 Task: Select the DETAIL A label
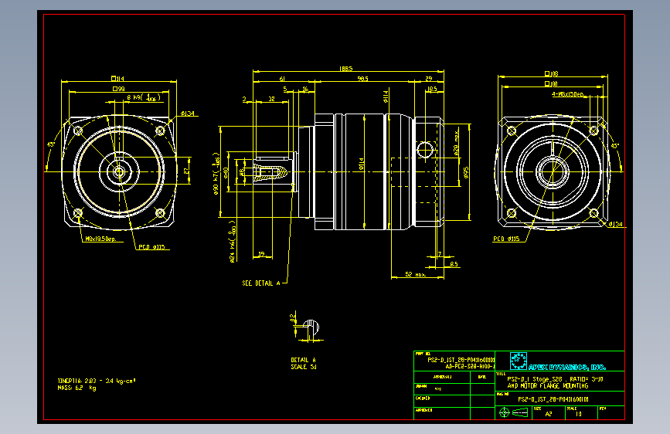pos(304,360)
